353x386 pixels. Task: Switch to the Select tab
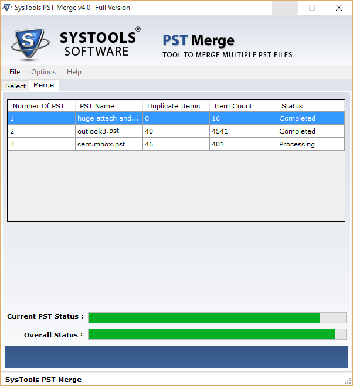(x=15, y=86)
